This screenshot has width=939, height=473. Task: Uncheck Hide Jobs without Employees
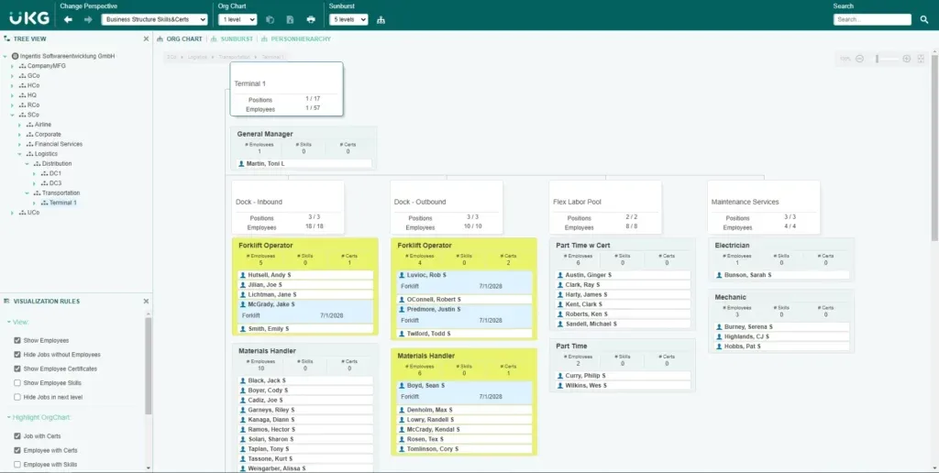(x=17, y=355)
